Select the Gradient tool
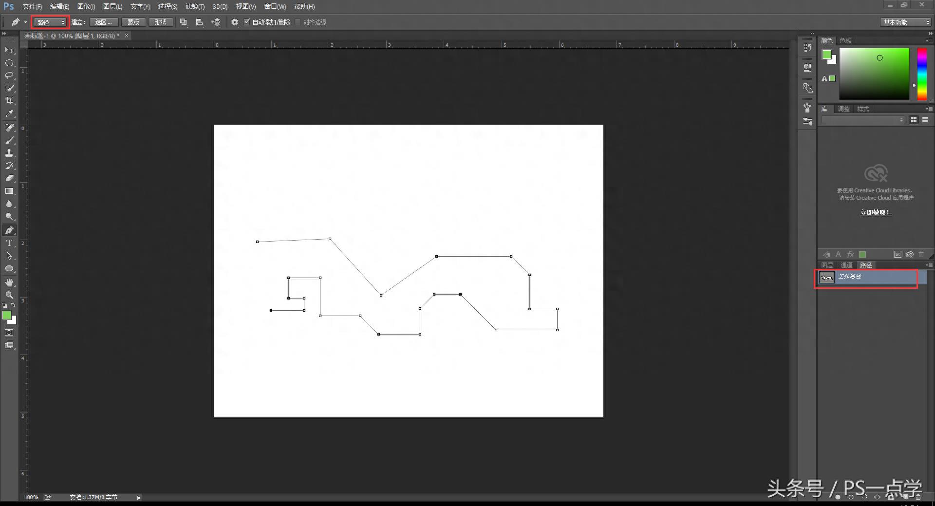Viewport: 935px width, 506px height. coord(9,191)
